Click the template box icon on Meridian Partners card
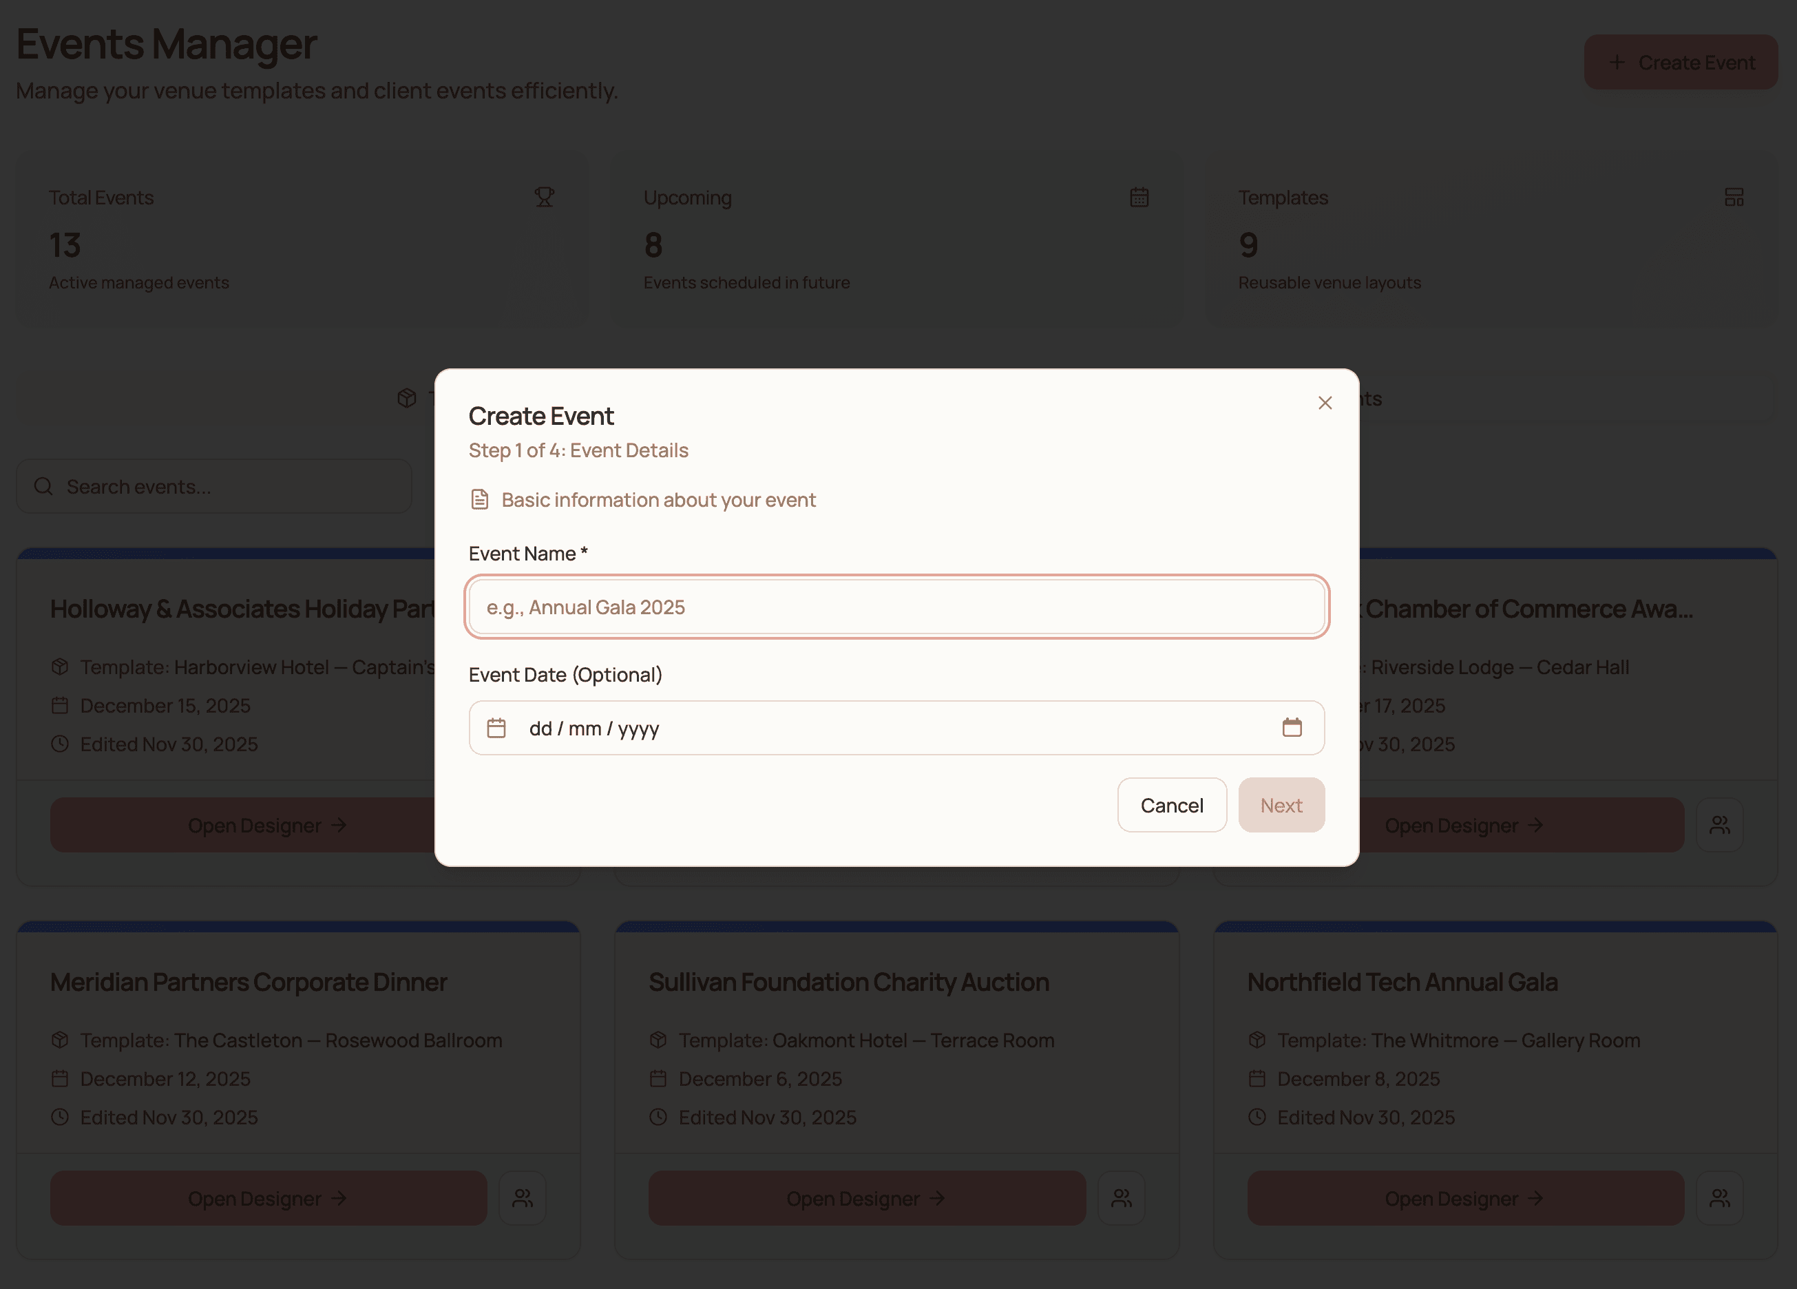This screenshot has height=1289, width=1797. [x=59, y=1040]
